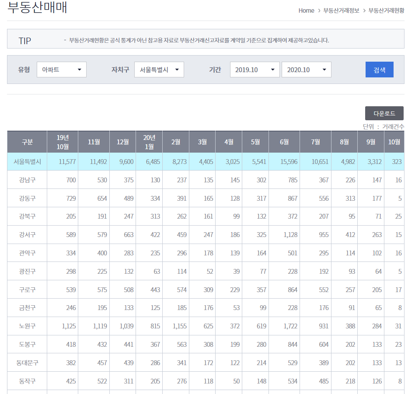Viewport: 415px width, 394px height.
Task: Open the 자치구 dropdown showing 서울특별시
Action: tap(159, 69)
